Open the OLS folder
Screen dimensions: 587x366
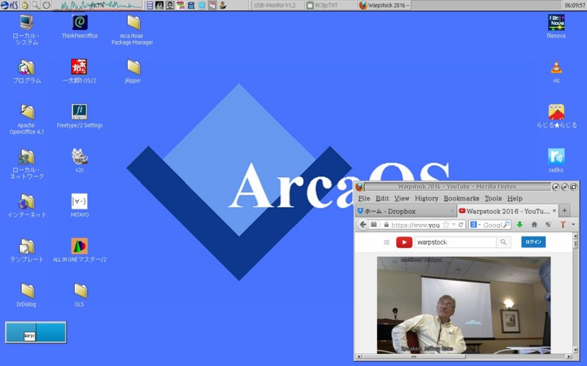pyautogui.click(x=80, y=295)
